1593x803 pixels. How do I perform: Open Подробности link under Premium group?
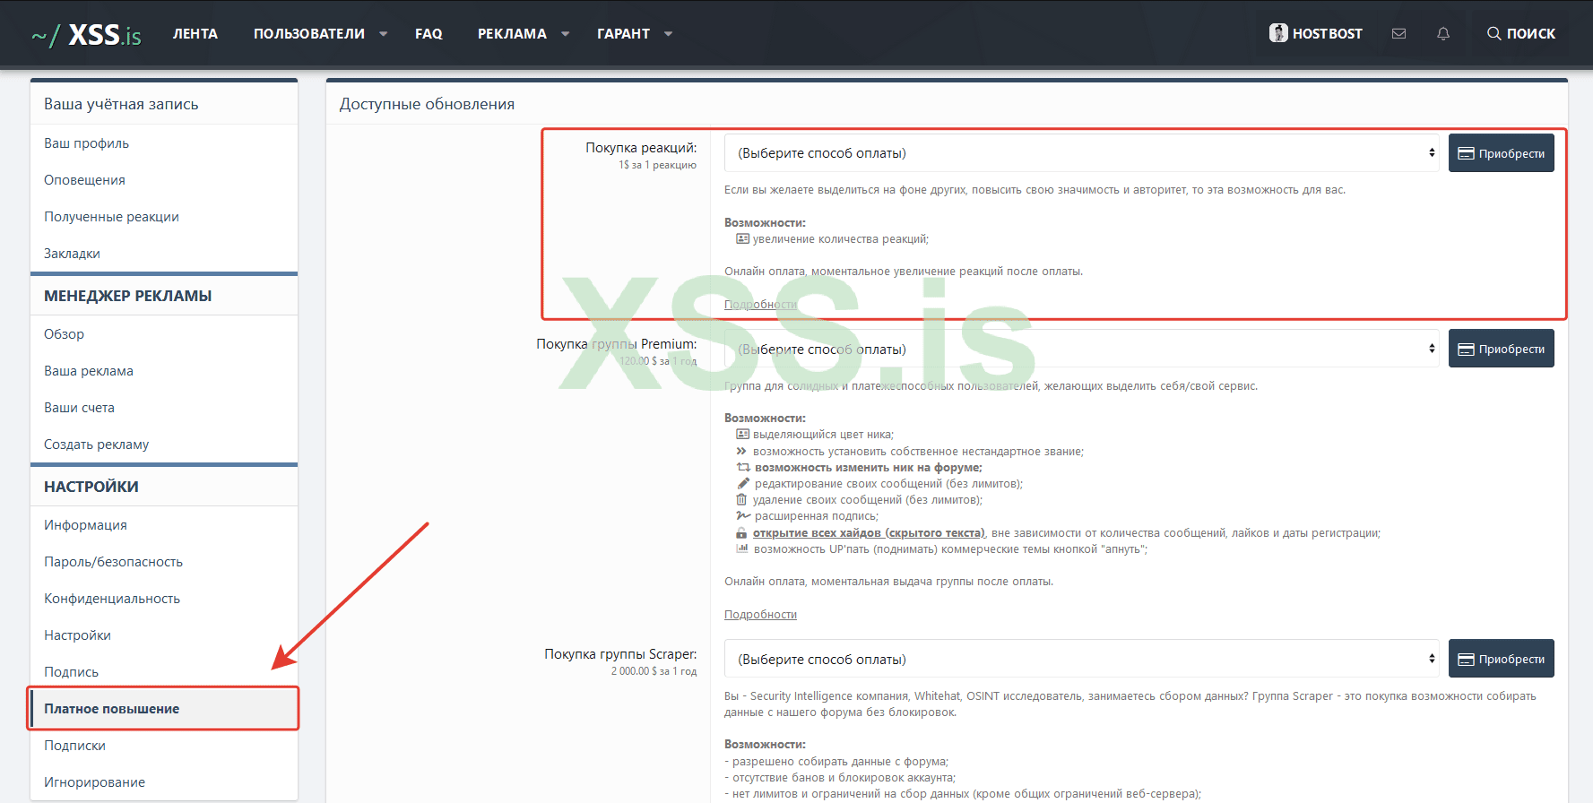click(760, 615)
